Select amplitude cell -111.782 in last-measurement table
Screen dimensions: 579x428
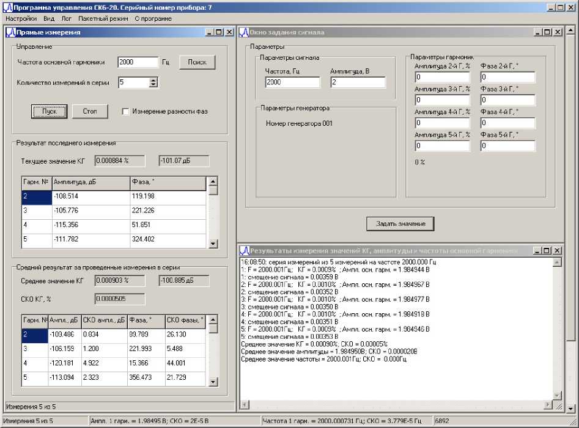[91, 239]
